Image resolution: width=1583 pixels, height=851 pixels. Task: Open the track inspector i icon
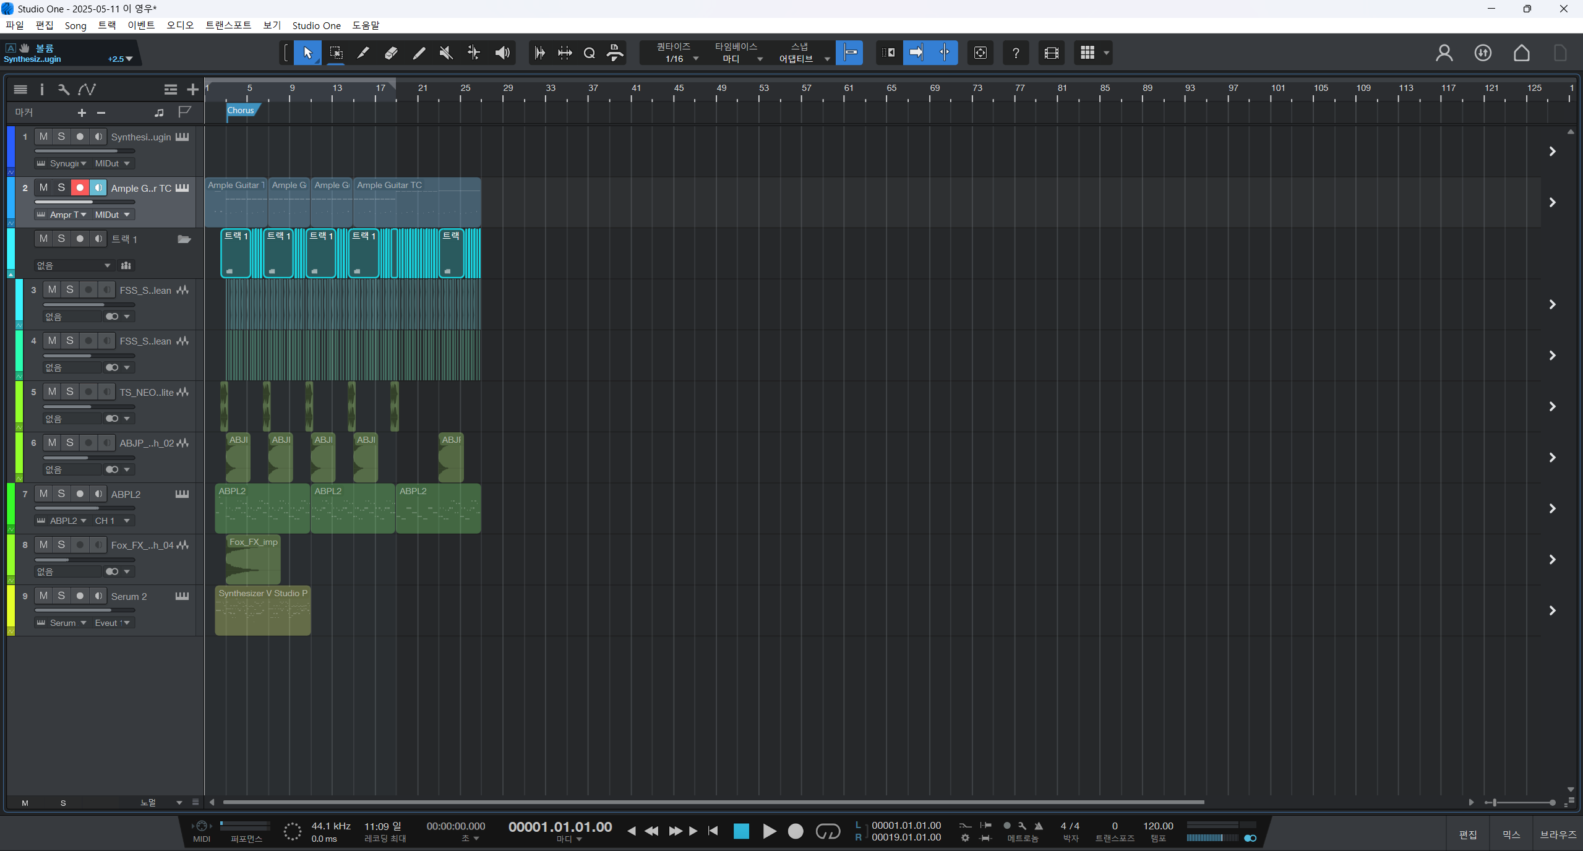[41, 90]
